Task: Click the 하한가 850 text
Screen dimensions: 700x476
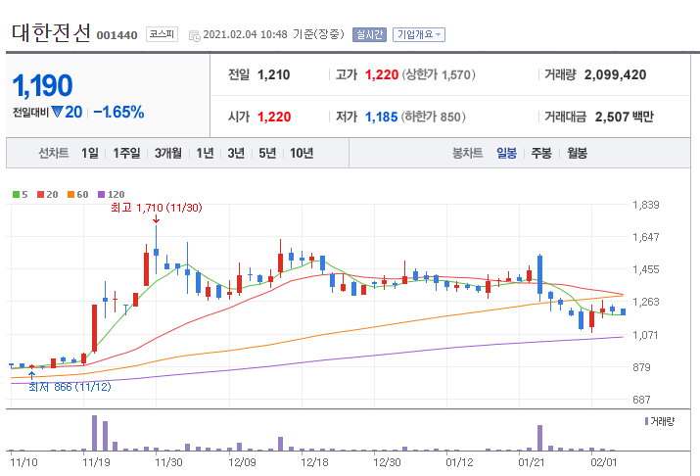Action: [434, 117]
